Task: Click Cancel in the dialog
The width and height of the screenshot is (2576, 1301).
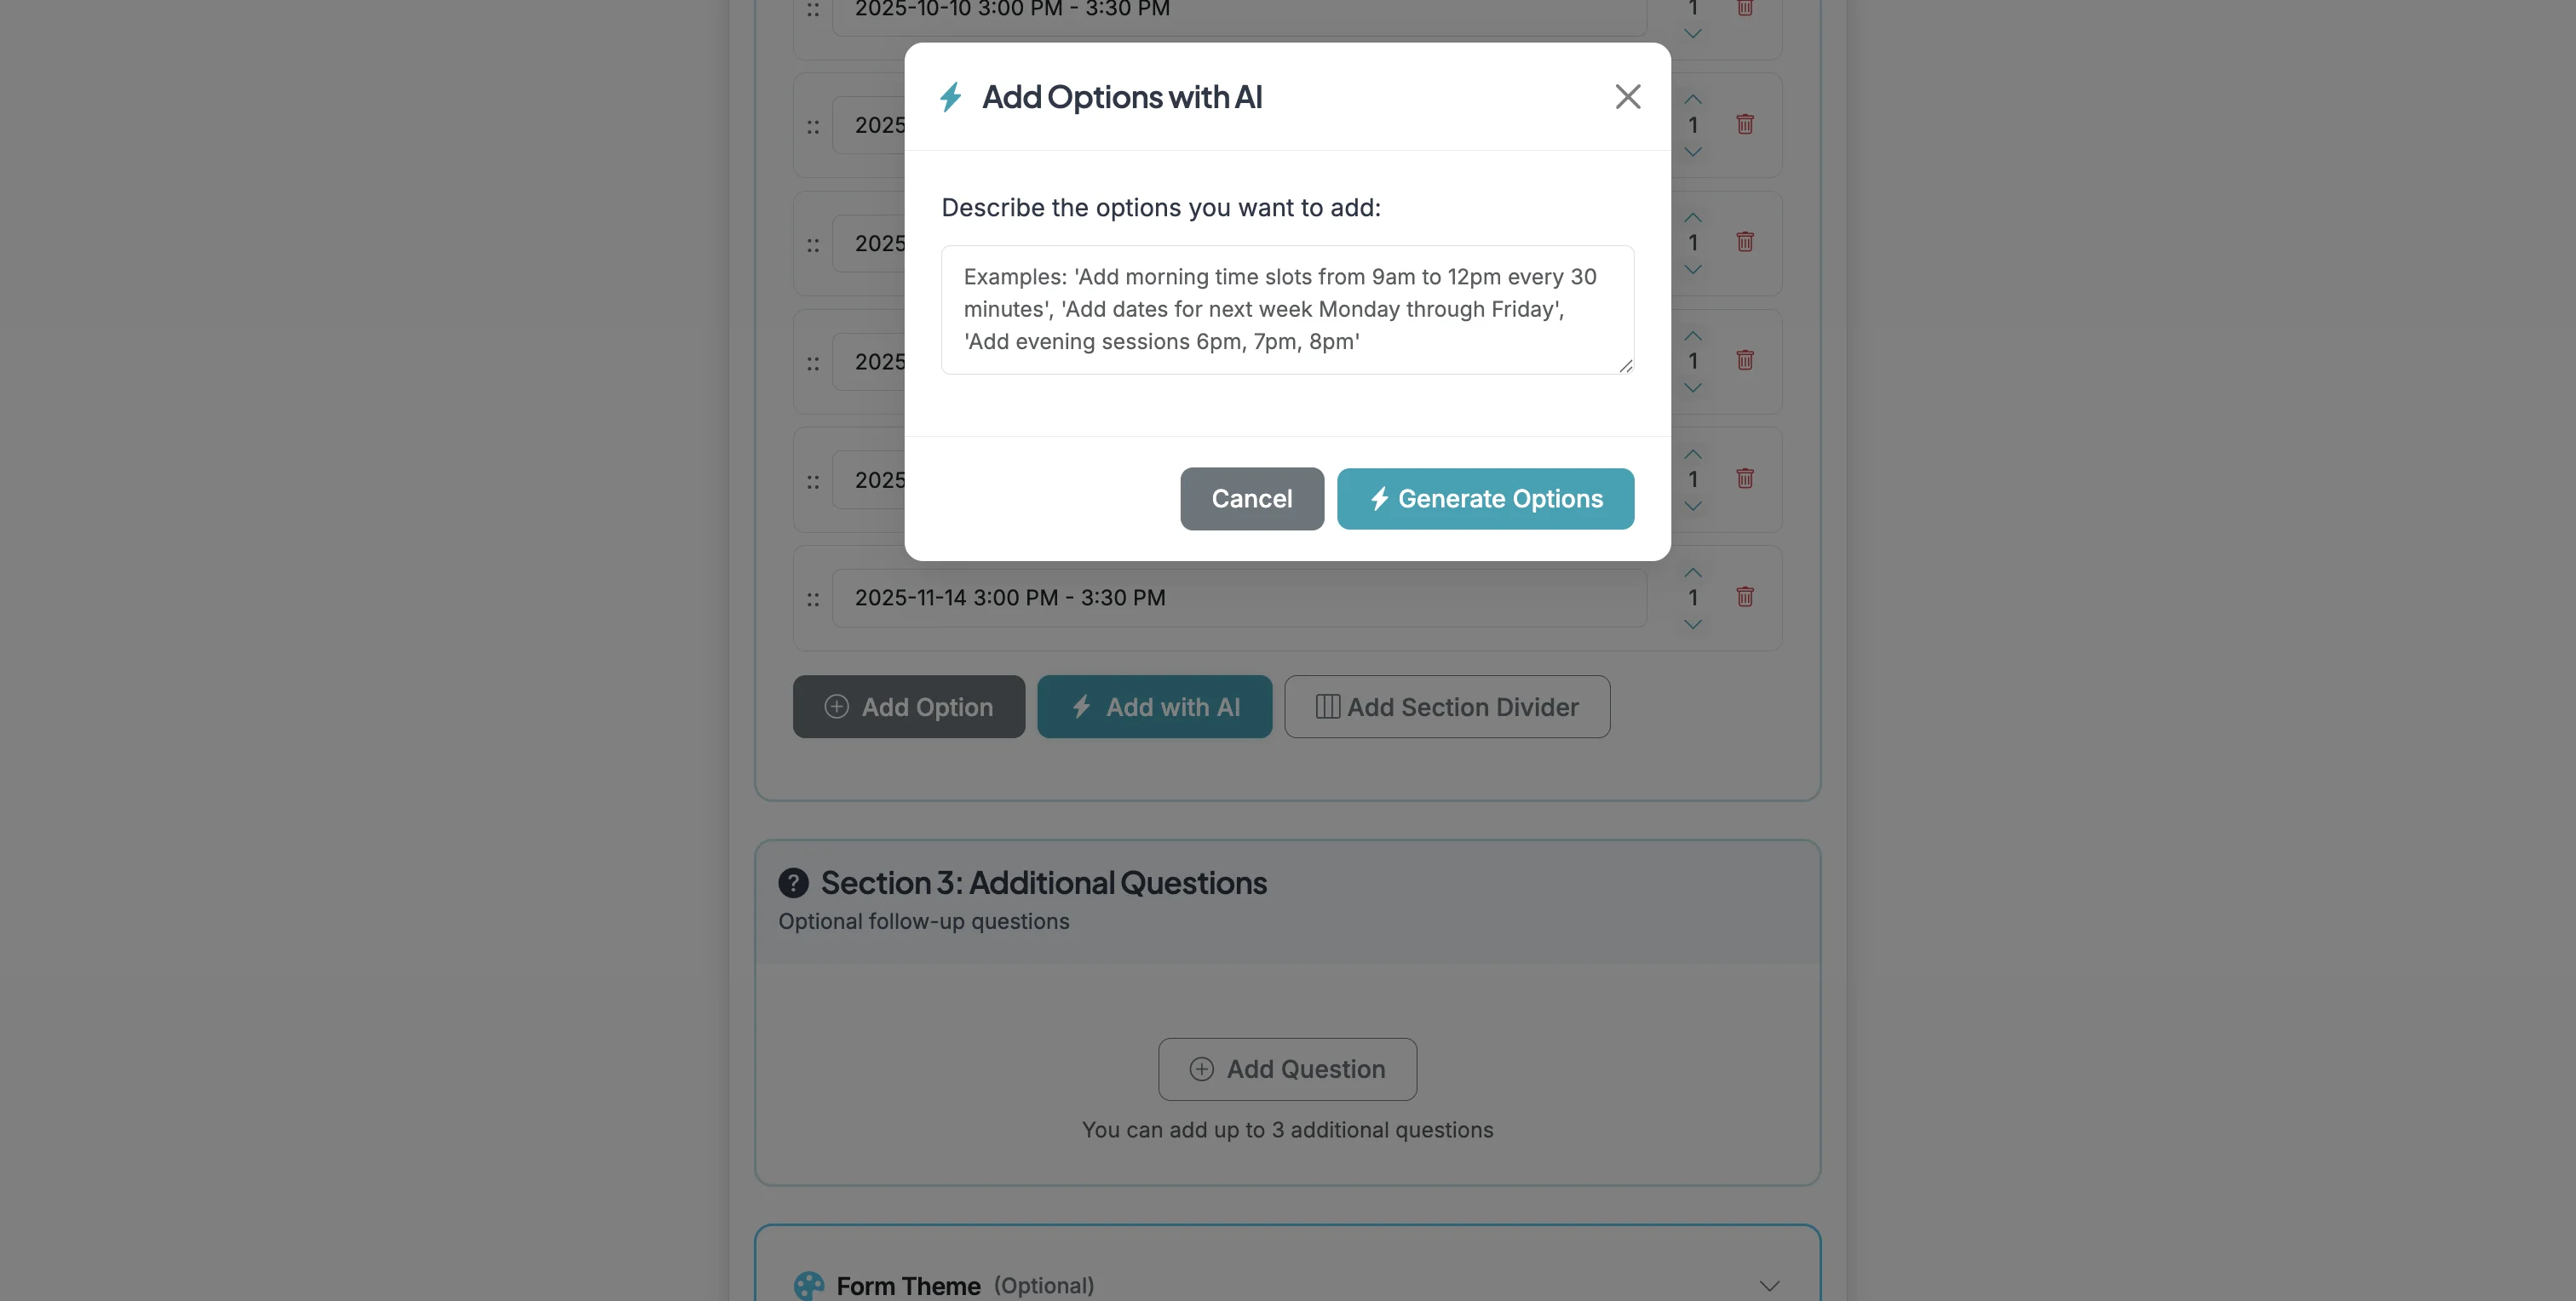Action: [x=1251, y=499]
